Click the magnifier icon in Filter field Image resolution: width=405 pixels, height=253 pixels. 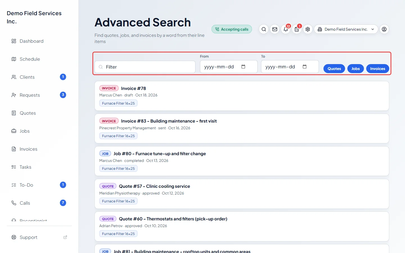(x=101, y=67)
